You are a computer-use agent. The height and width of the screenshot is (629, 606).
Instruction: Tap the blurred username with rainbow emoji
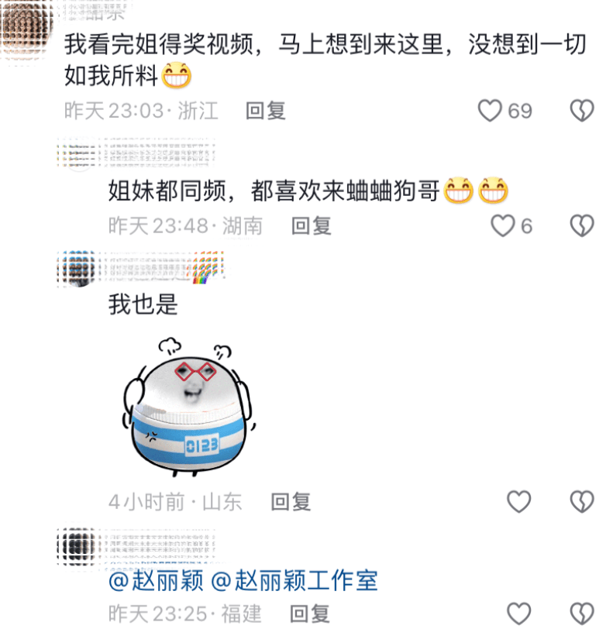164,267
